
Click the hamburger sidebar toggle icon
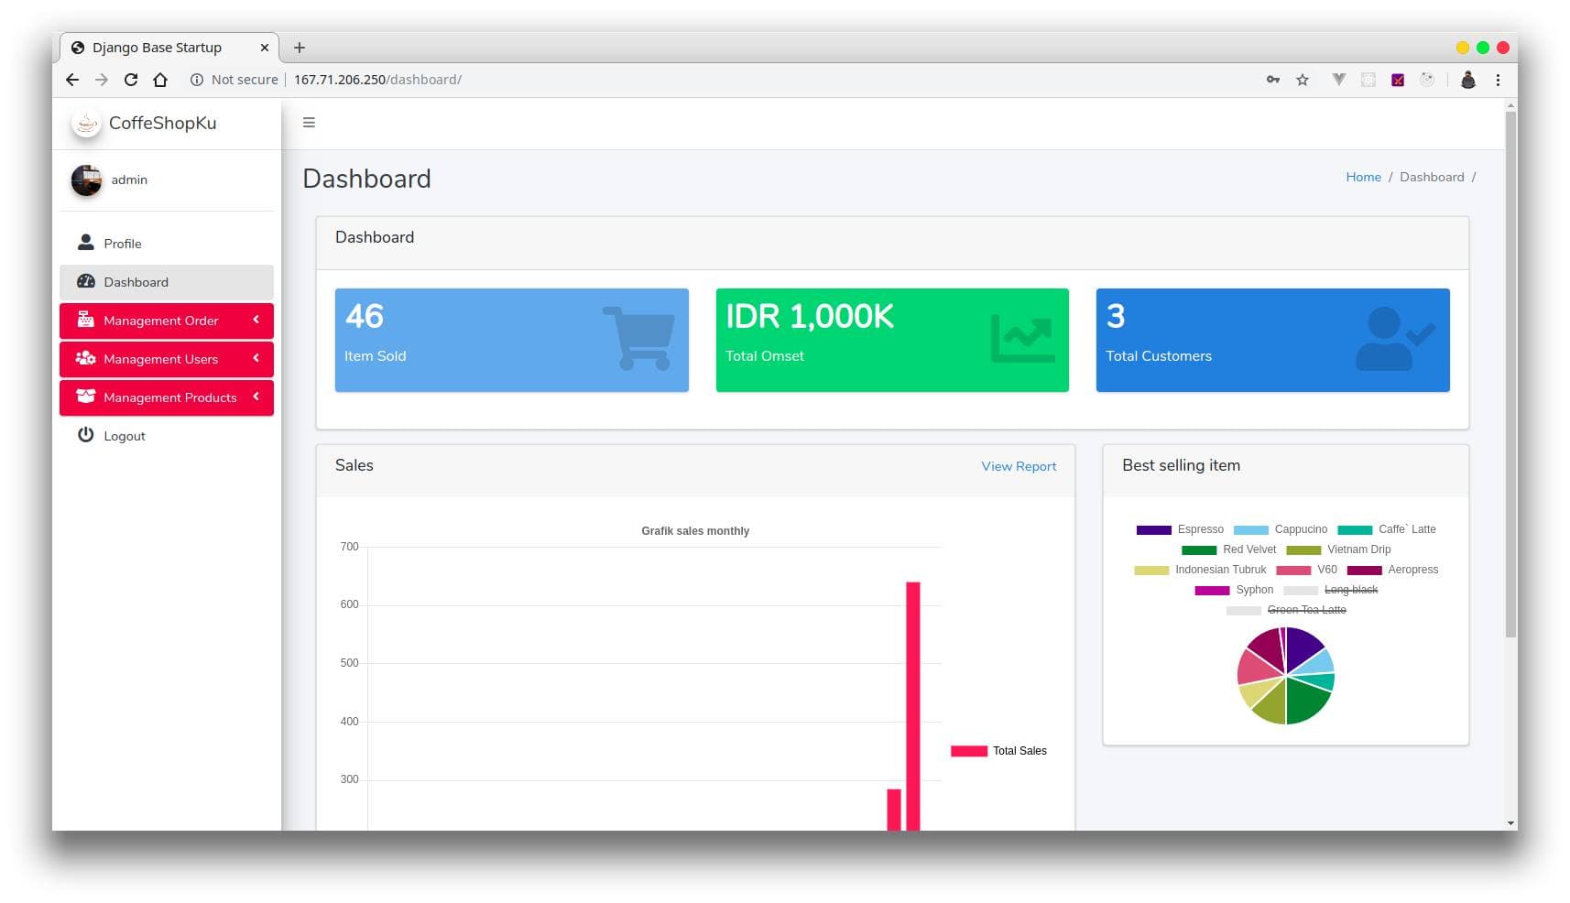(309, 123)
